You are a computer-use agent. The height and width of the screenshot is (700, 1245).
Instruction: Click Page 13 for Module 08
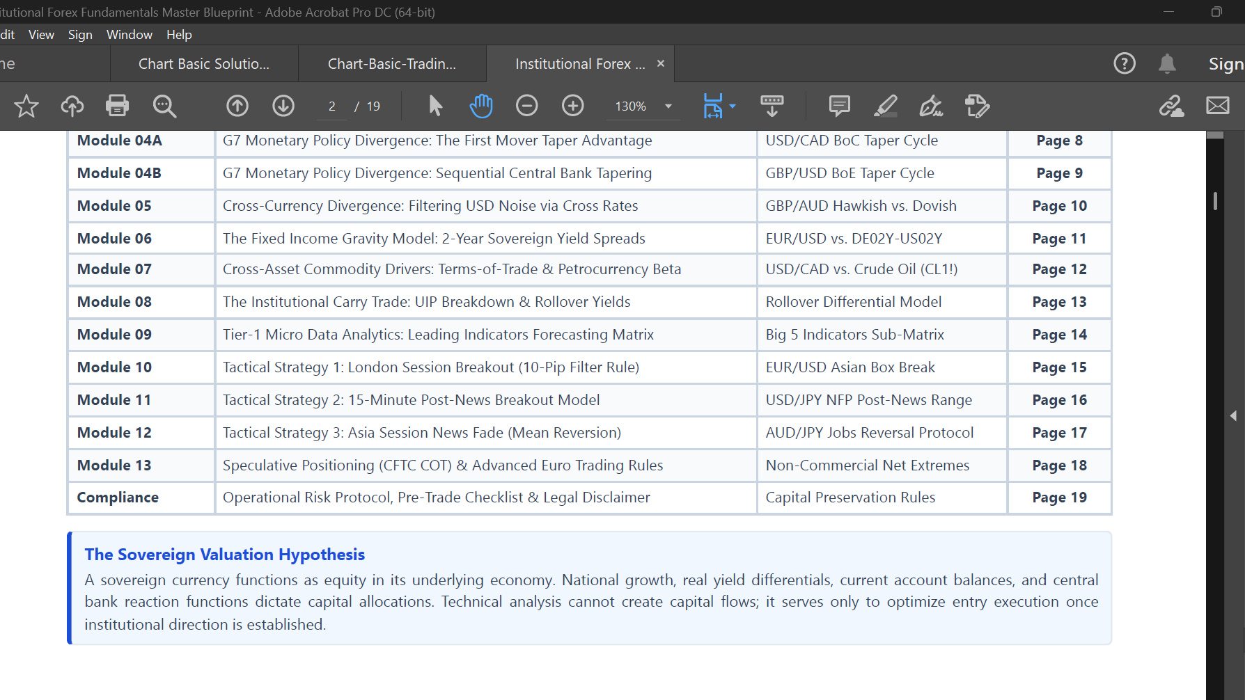click(1059, 302)
